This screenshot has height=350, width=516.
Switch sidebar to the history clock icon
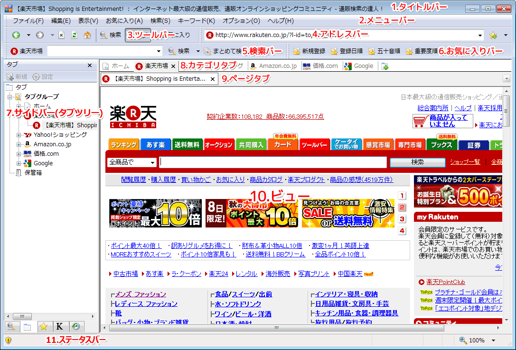point(75,326)
